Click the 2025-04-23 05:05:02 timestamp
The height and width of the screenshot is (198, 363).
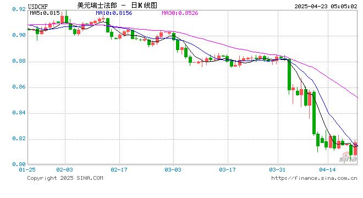coord(326,6)
